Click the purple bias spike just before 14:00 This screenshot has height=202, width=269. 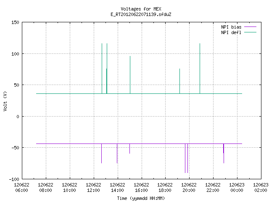pyautogui.click(x=117, y=153)
